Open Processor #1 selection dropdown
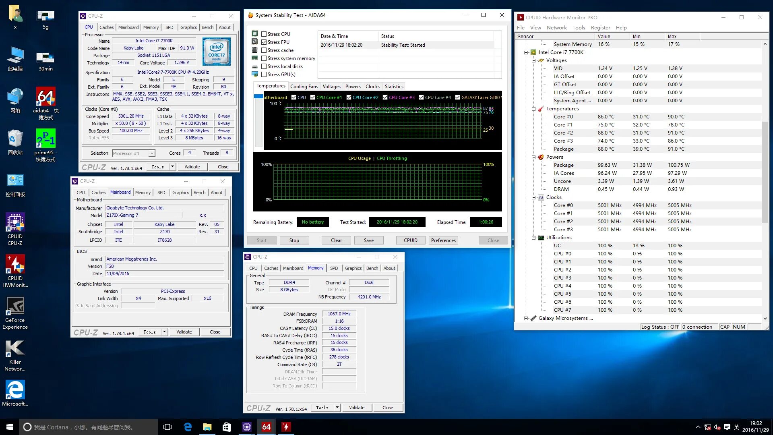The height and width of the screenshot is (435, 773). (152, 153)
